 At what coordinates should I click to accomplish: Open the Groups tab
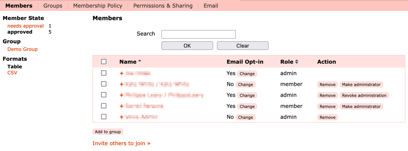click(53, 6)
